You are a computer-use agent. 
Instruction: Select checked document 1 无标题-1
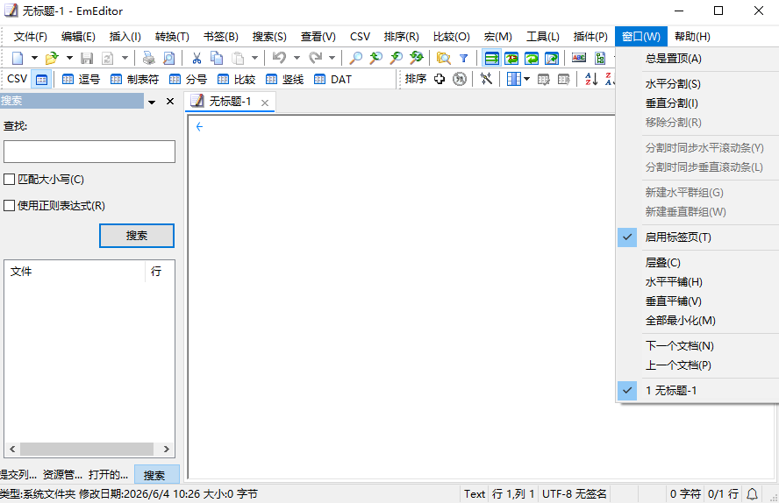click(697, 391)
